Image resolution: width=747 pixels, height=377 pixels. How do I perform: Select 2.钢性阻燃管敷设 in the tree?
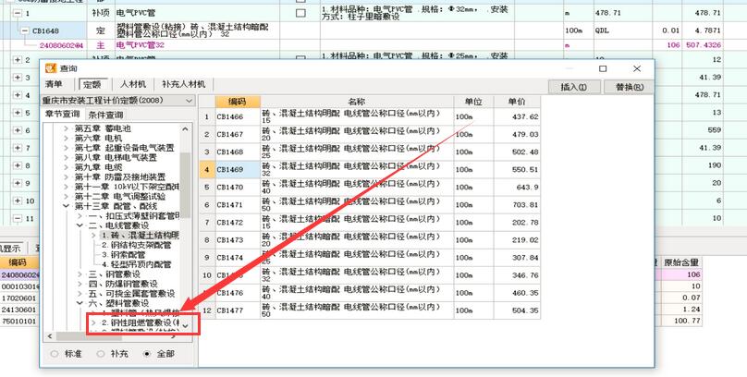click(141, 322)
